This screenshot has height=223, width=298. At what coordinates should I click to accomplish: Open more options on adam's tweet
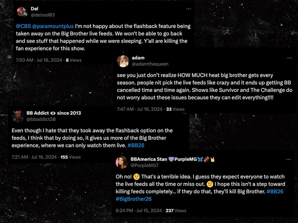click(x=284, y=58)
